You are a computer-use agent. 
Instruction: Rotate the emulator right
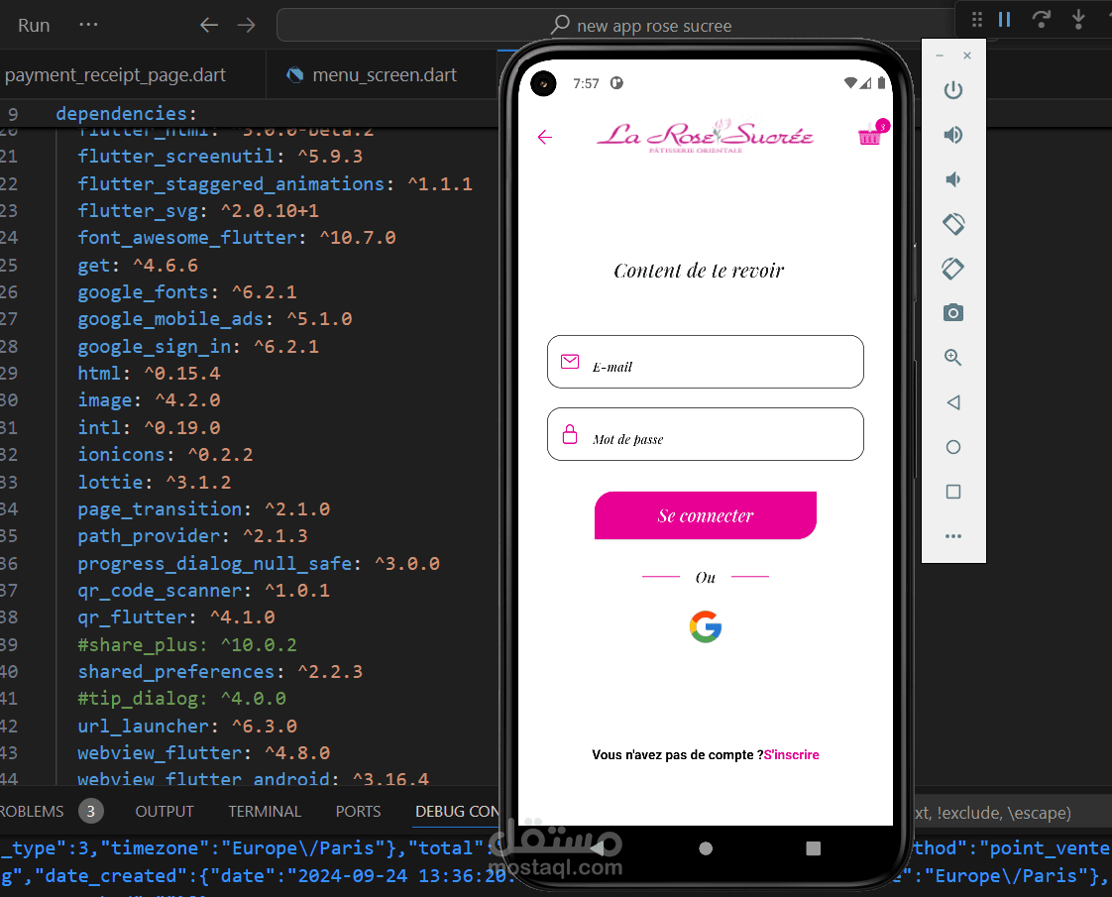click(x=953, y=269)
